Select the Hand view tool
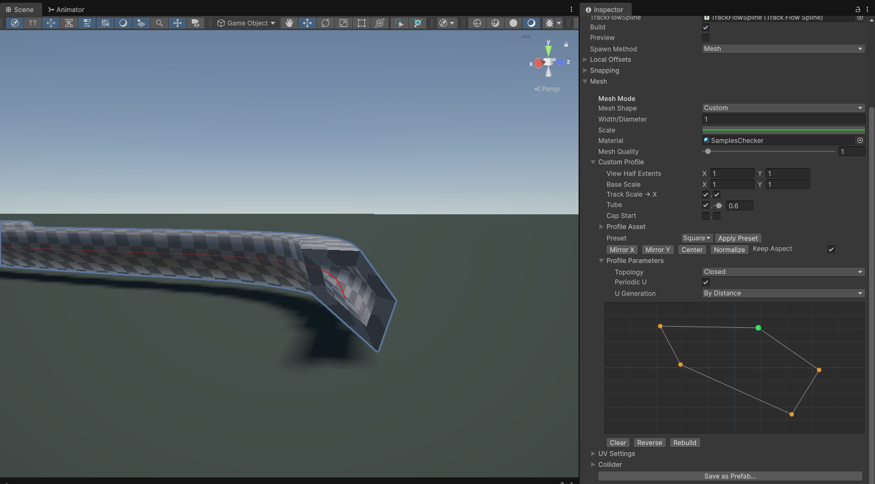The height and width of the screenshot is (484, 875). [289, 23]
